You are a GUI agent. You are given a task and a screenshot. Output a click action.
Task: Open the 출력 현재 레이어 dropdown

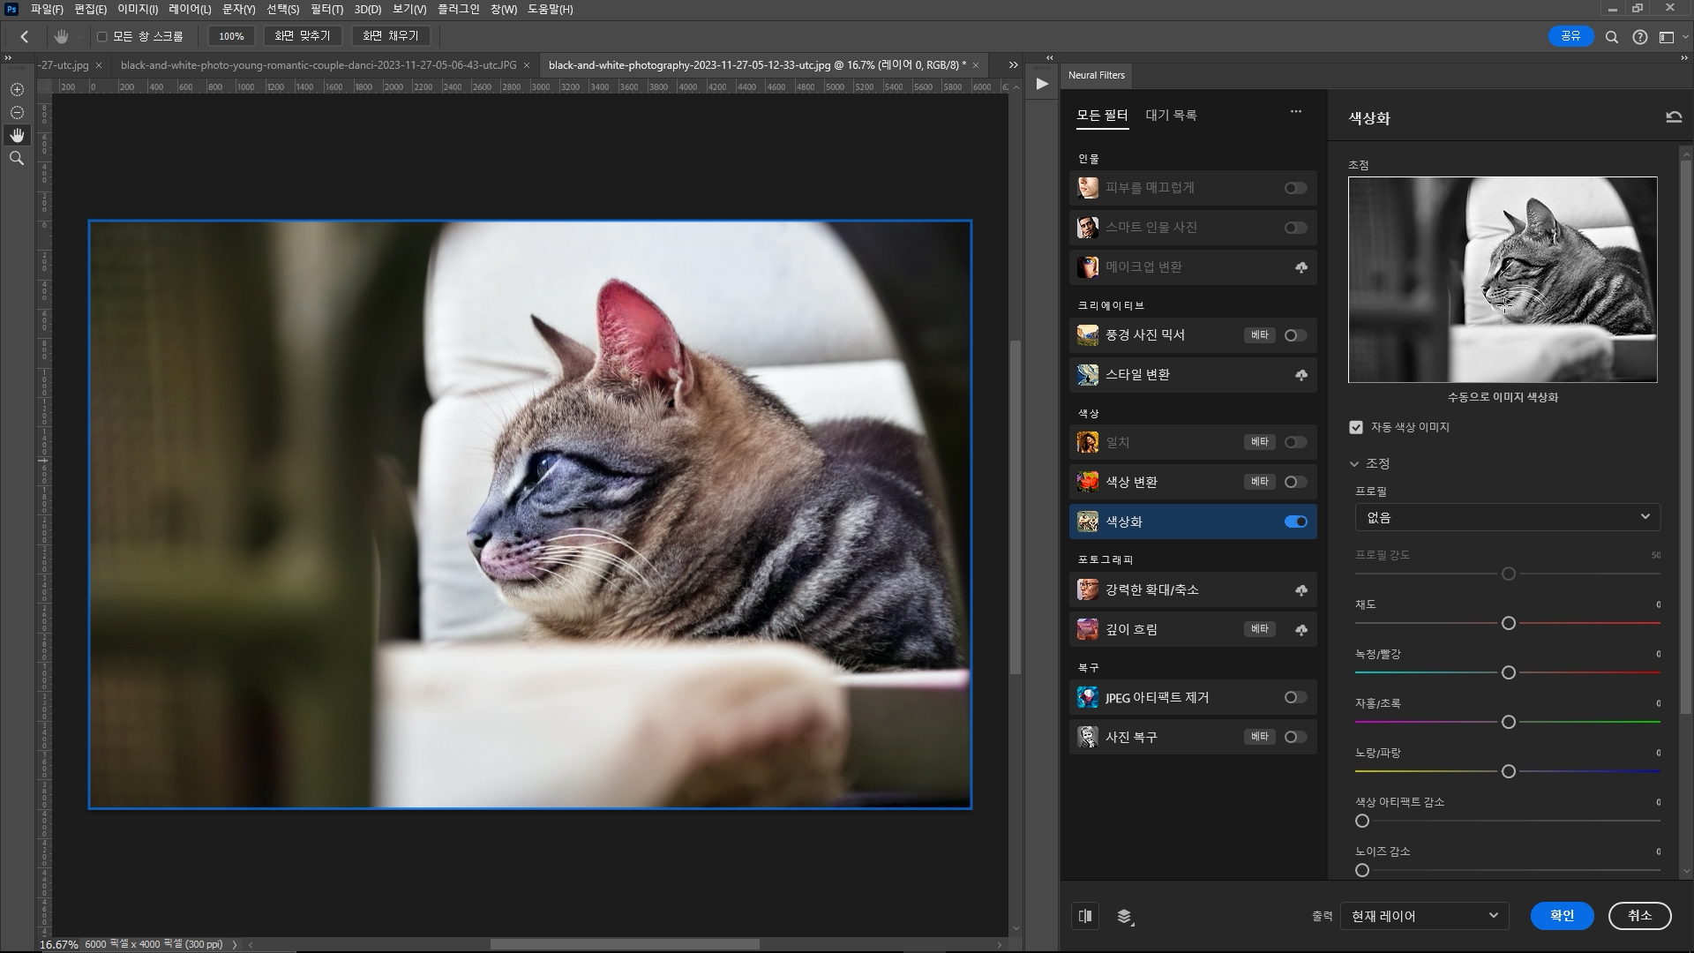pyautogui.click(x=1424, y=916)
